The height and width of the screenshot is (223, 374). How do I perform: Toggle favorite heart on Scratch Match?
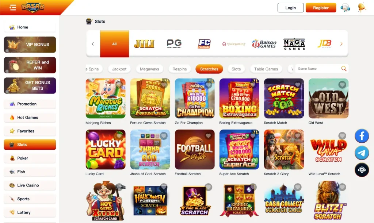(297, 85)
